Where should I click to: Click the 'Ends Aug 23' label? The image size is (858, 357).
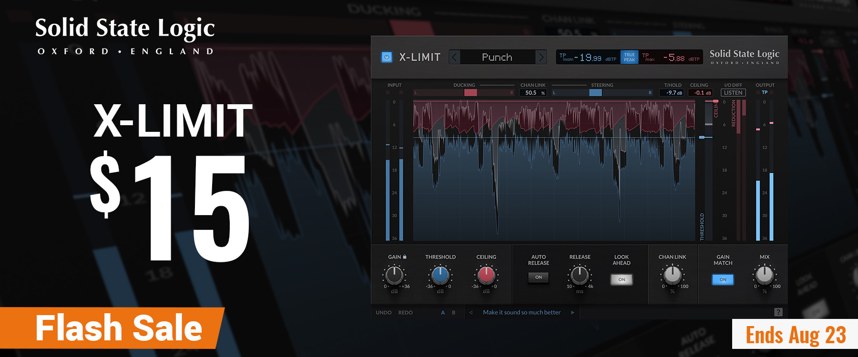796,335
